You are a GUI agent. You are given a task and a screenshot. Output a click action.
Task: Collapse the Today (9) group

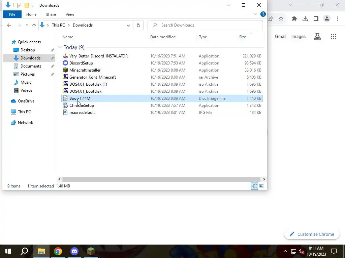60,47
